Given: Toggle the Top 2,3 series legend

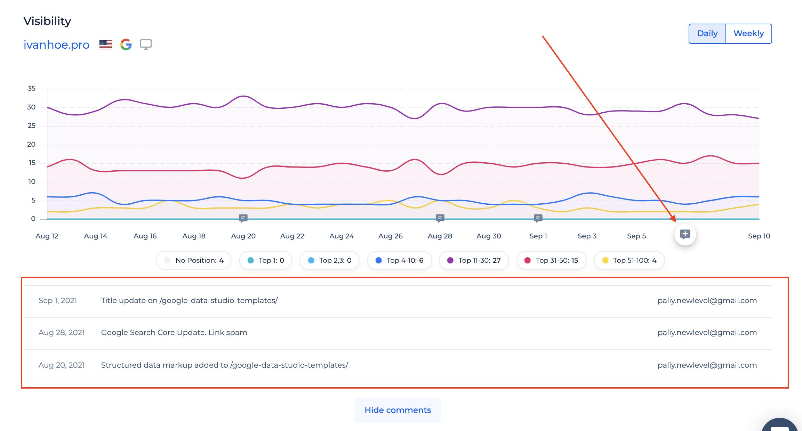Looking at the screenshot, I should (330, 260).
